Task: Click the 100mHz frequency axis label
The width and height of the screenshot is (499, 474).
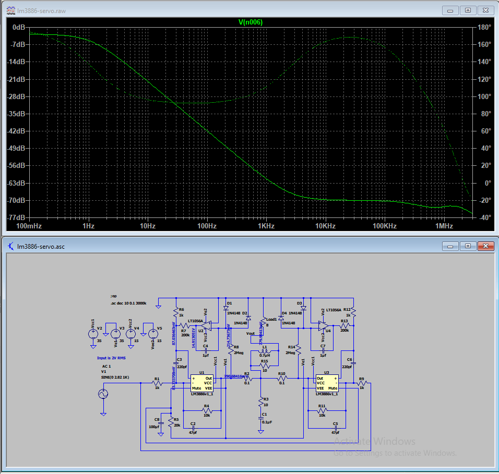Action: 29,226
